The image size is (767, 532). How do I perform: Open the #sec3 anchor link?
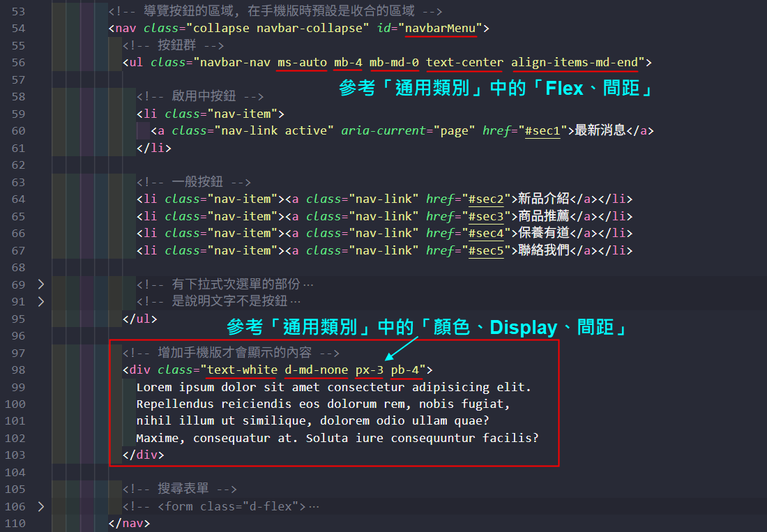pos(485,216)
